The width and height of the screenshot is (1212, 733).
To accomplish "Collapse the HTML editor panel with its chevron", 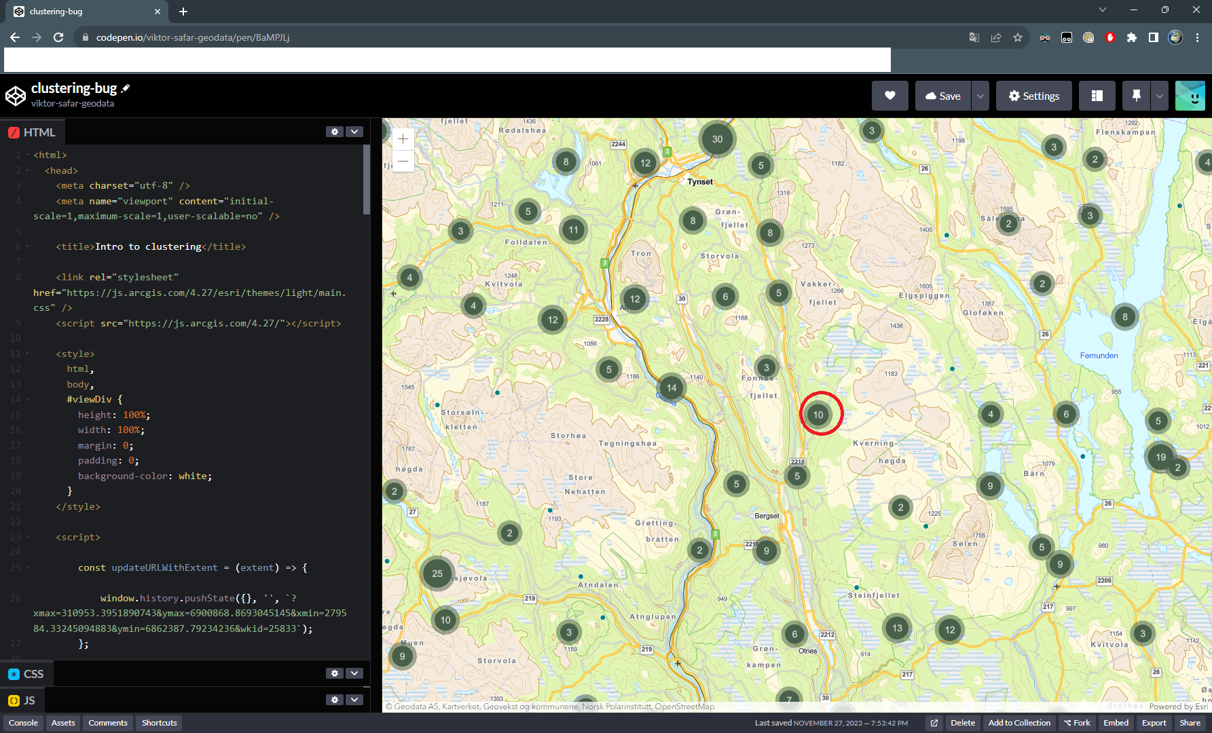I will pyautogui.click(x=354, y=132).
